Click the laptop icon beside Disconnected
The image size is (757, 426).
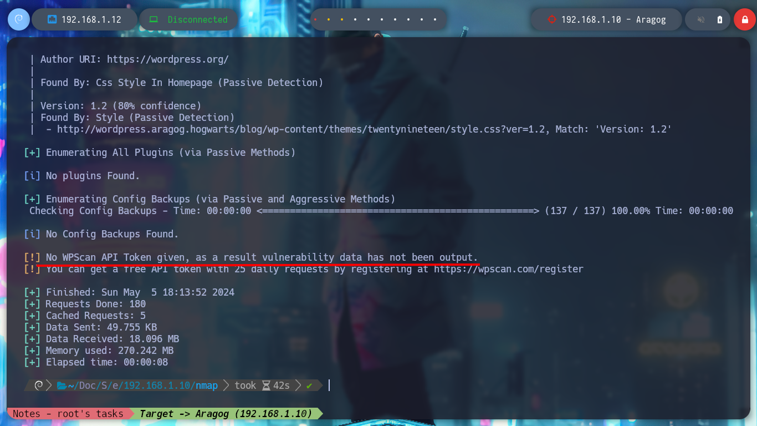click(x=154, y=19)
